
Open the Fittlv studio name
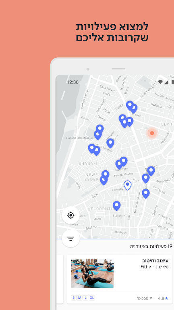(145, 267)
